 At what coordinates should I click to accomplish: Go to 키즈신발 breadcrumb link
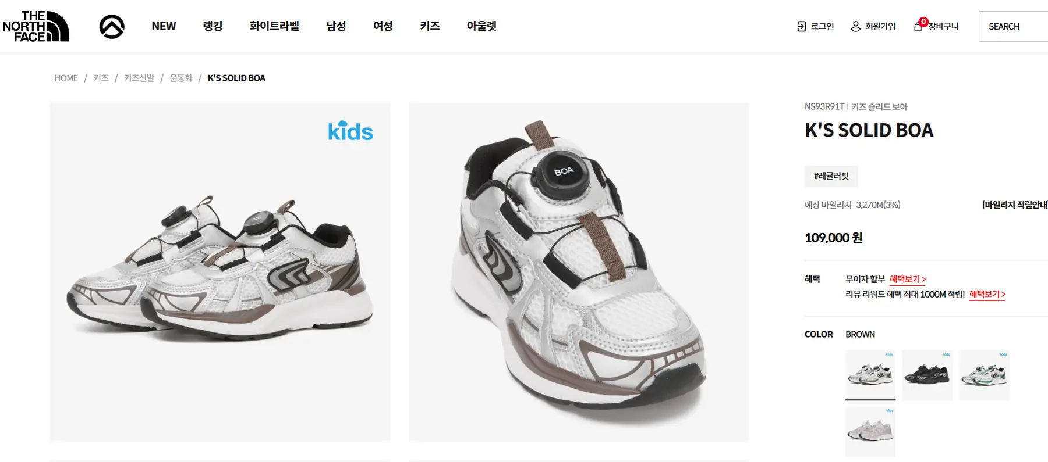click(139, 78)
